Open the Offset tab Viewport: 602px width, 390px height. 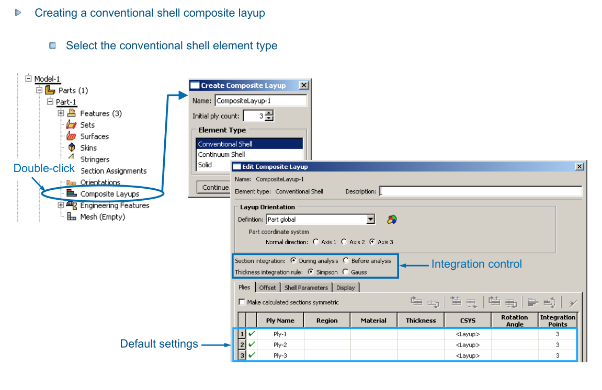click(x=267, y=288)
